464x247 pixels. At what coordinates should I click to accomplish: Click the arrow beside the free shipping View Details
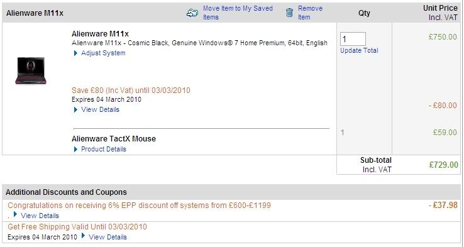click(84, 236)
